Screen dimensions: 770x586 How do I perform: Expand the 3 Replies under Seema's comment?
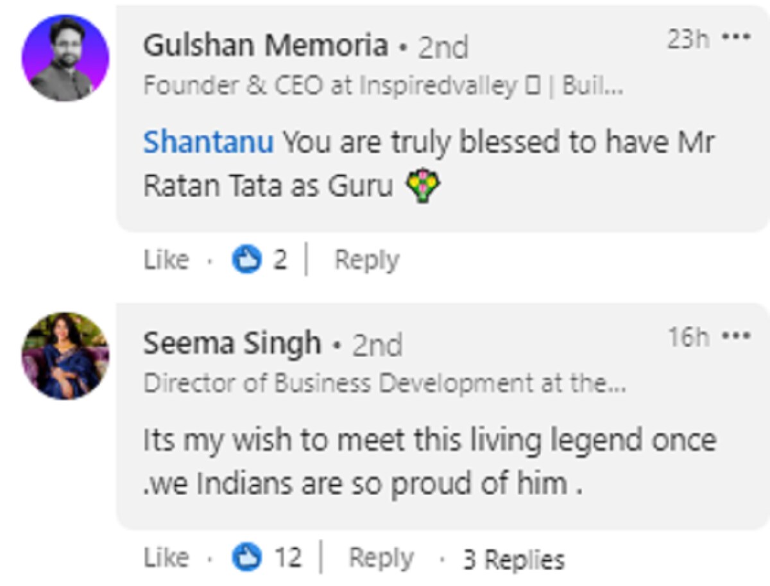pos(514,559)
